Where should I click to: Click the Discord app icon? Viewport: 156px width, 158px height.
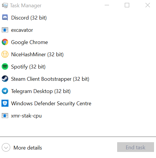[x=5, y=17]
